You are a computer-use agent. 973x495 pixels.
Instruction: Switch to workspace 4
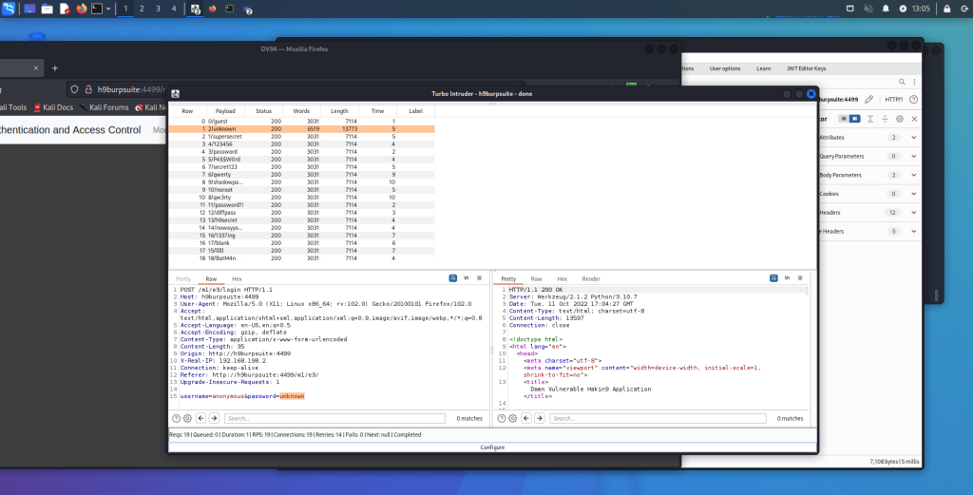pyautogui.click(x=174, y=9)
